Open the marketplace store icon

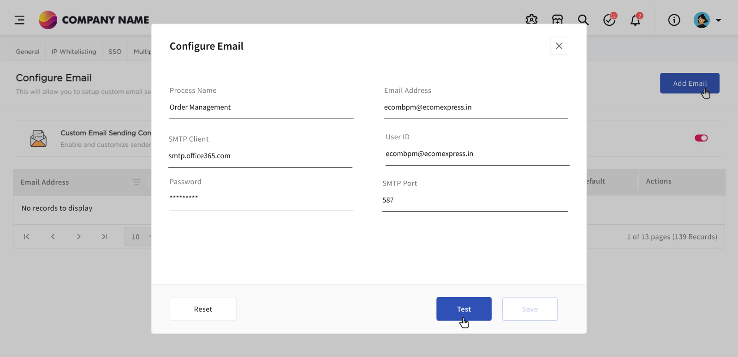pyautogui.click(x=558, y=20)
